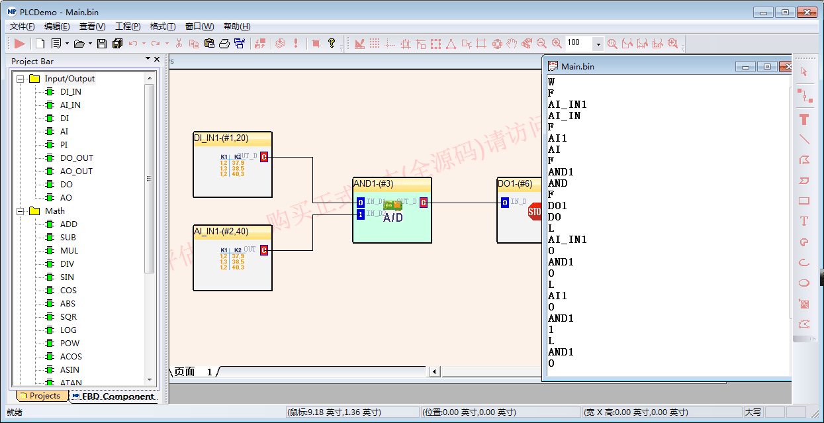Collapse the Input/Output tree folder
The height and width of the screenshot is (423, 824).
tap(20, 79)
